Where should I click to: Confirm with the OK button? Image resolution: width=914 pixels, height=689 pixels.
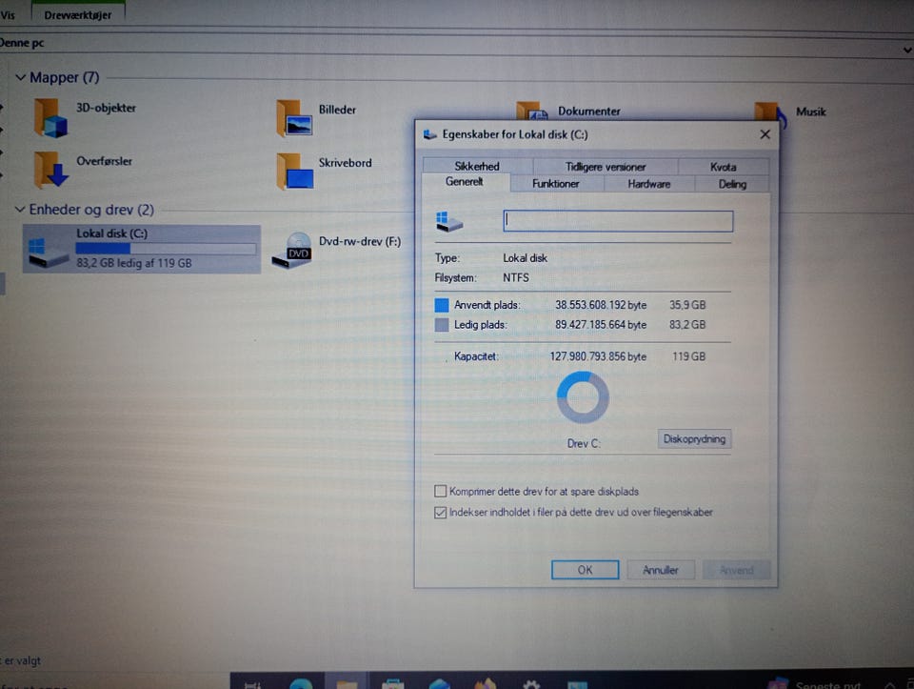point(586,570)
